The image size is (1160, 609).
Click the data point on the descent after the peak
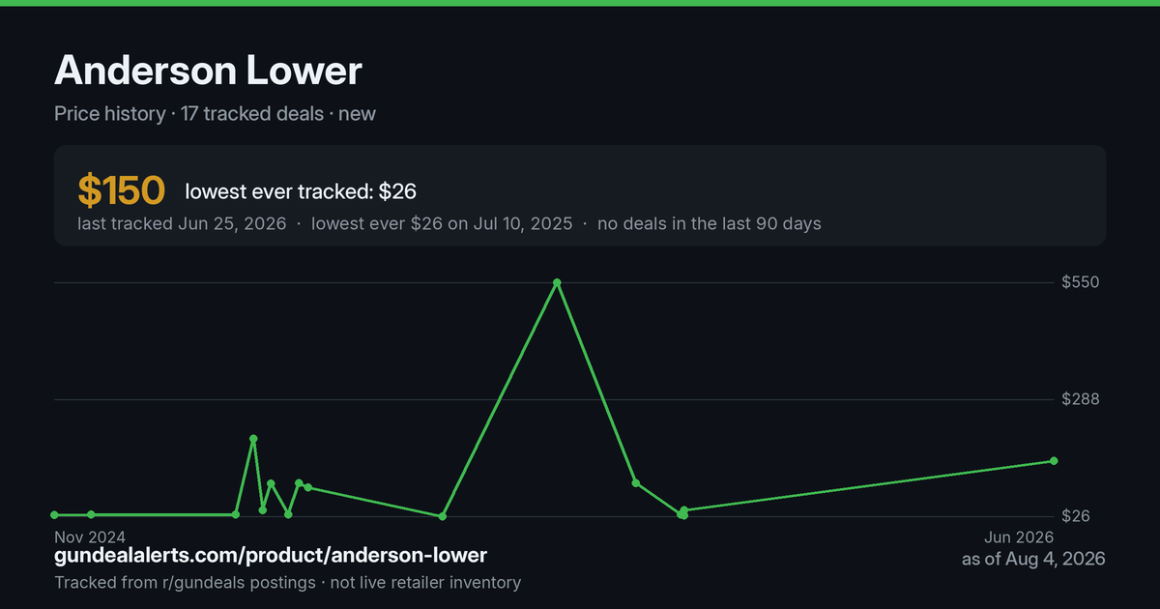[x=635, y=482]
